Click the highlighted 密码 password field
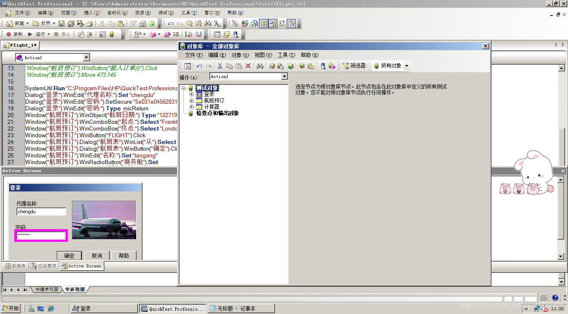 41,235
